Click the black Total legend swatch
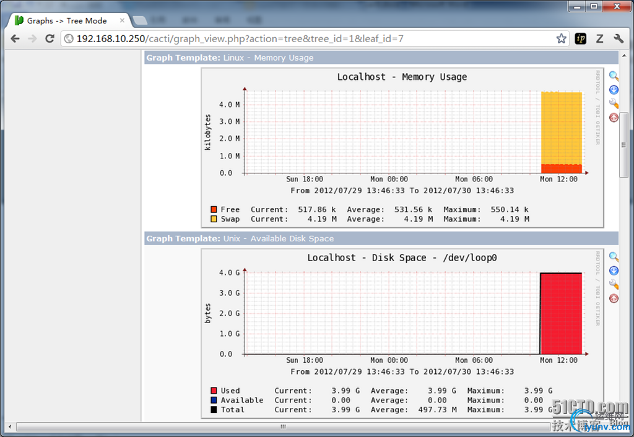Viewport: 634px width, 437px height. (x=214, y=410)
